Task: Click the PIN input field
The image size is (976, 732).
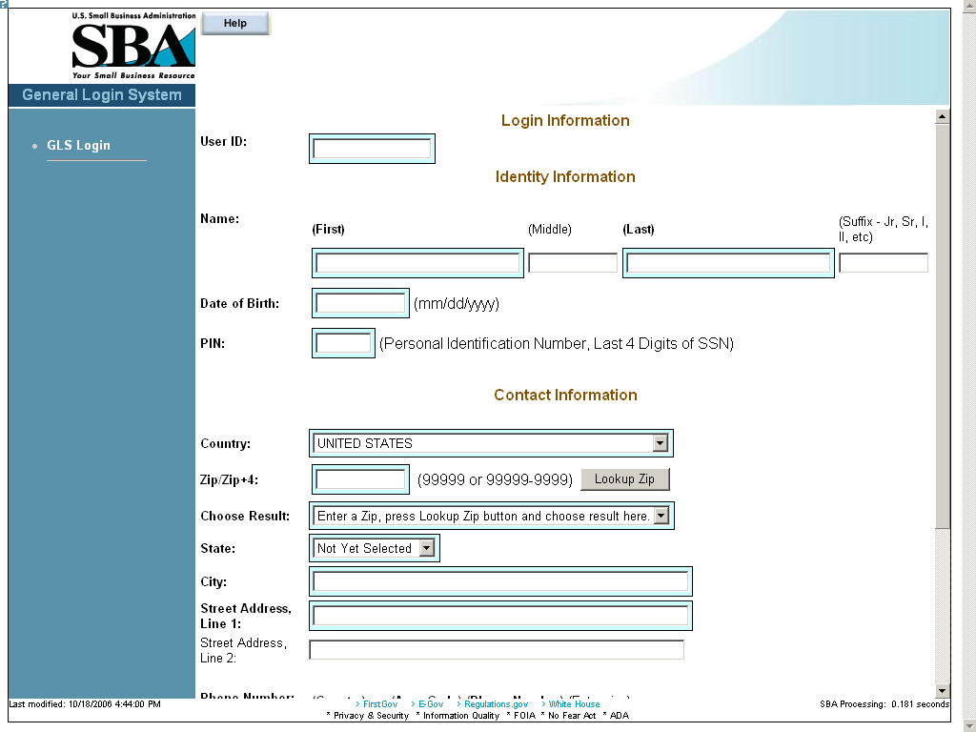Action: tap(343, 343)
